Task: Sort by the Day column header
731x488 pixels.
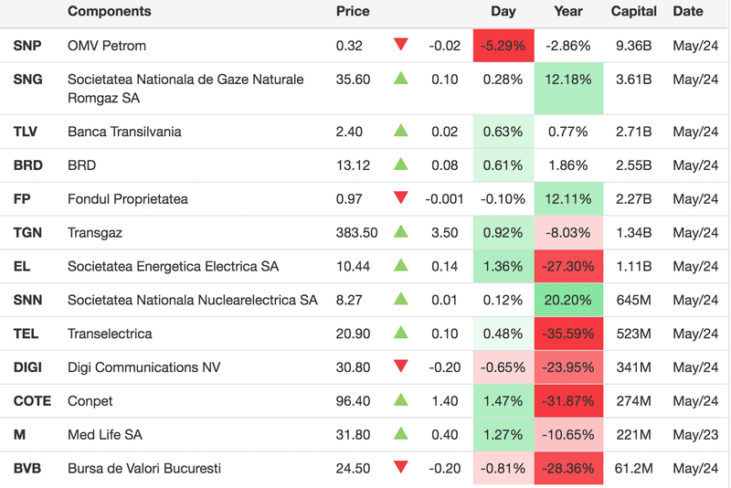Action: tap(503, 12)
